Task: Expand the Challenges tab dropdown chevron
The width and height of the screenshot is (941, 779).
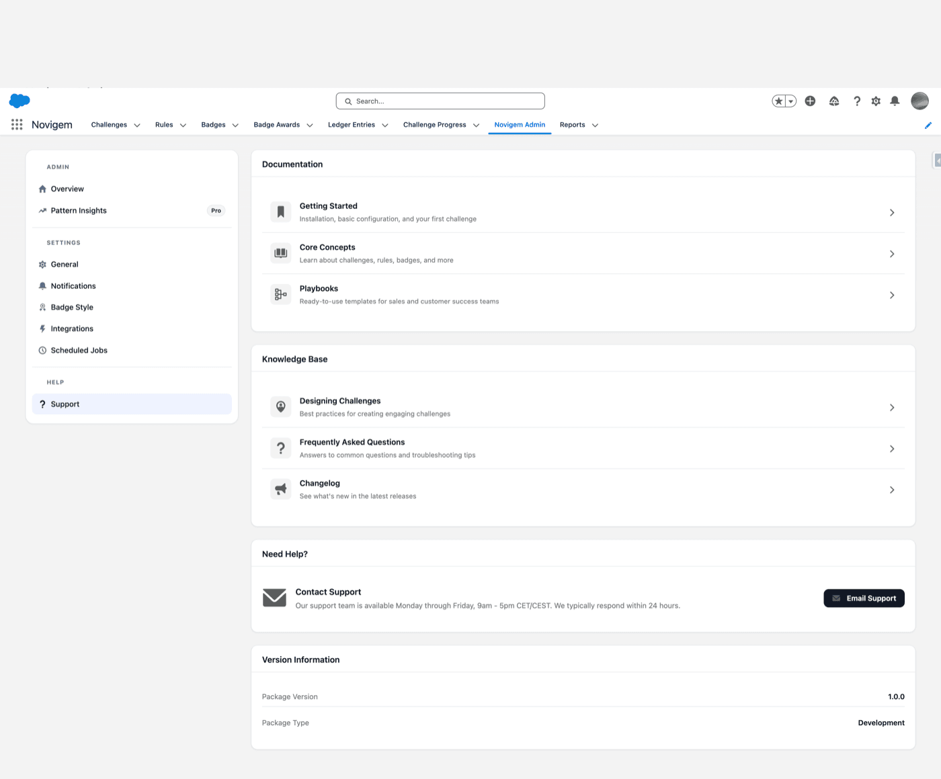Action: tap(137, 125)
